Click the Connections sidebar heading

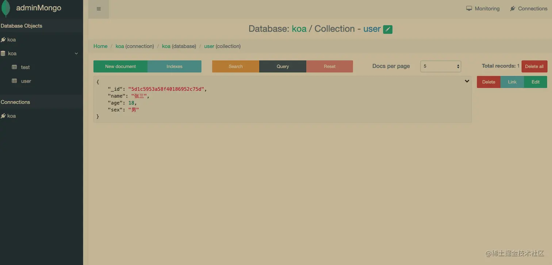(x=15, y=102)
